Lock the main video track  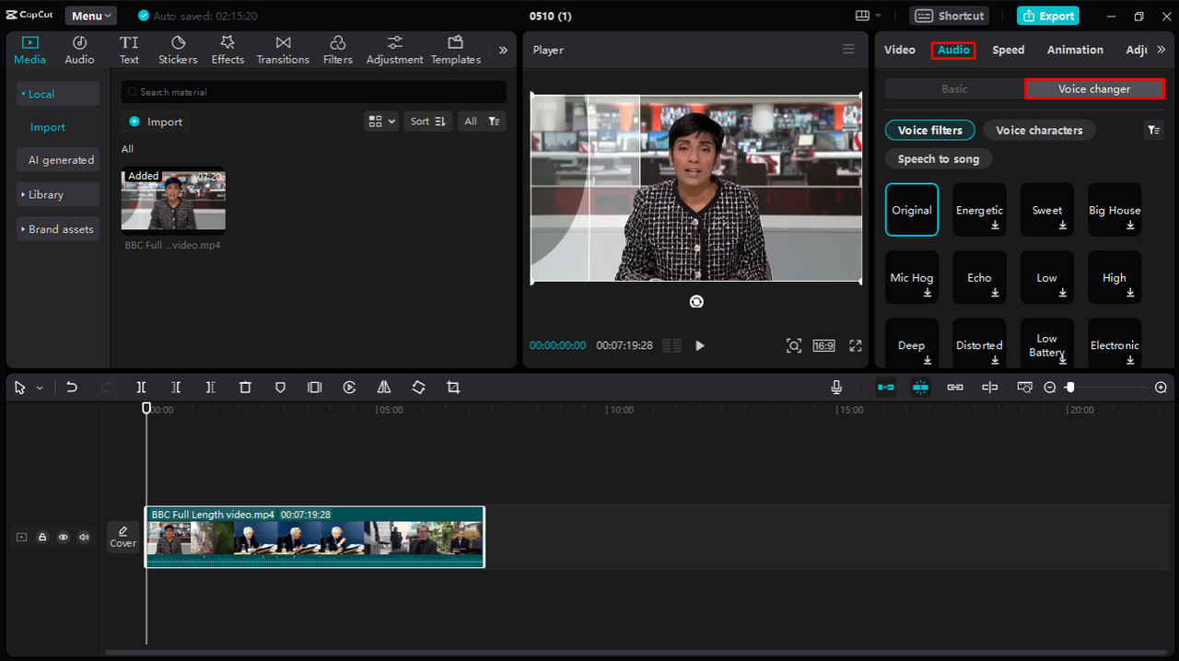42,537
